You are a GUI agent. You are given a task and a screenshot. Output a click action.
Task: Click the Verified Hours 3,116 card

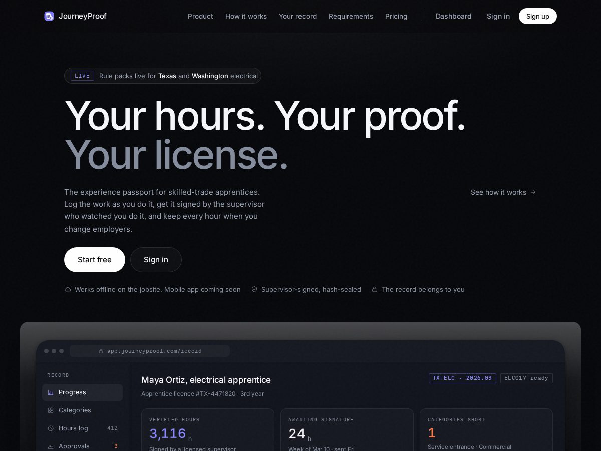point(208,430)
